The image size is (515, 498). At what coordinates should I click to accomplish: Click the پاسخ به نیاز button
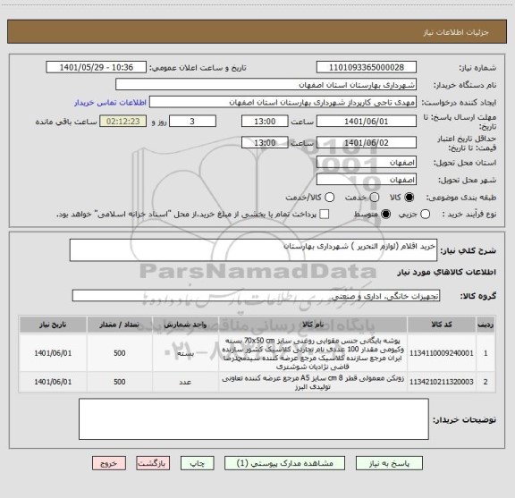coord(389,463)
